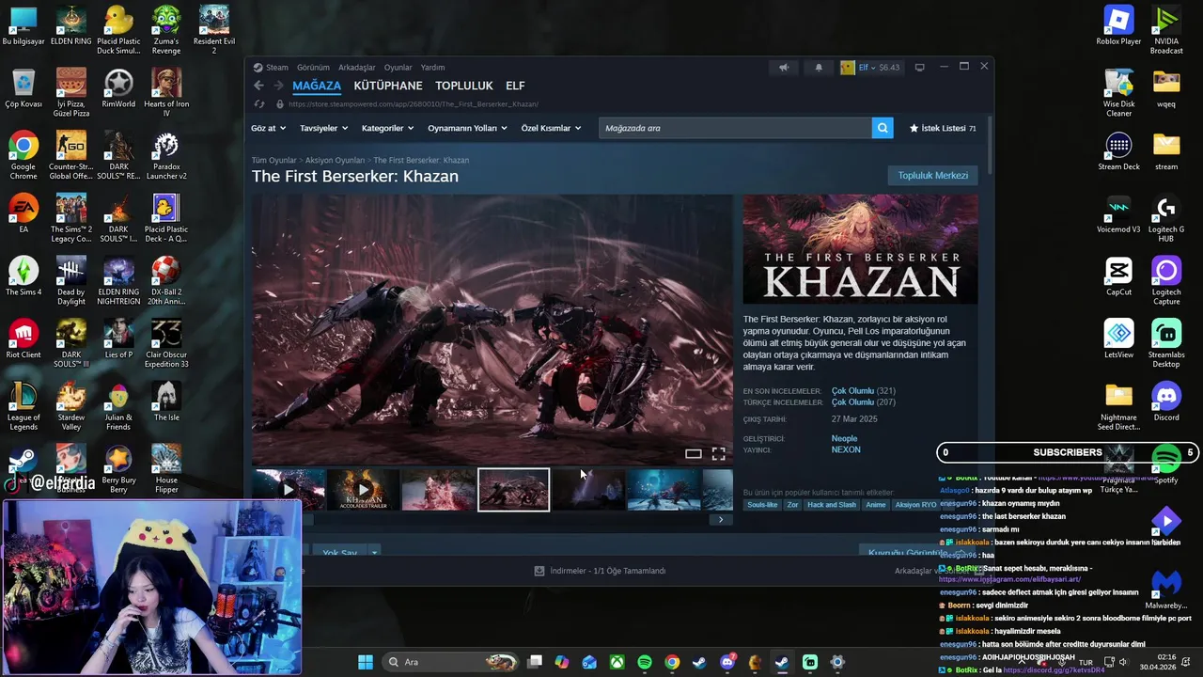Screen dimensions: 1203x677
Task: Click the NEXON publisher link
Action: click(846, 449)
